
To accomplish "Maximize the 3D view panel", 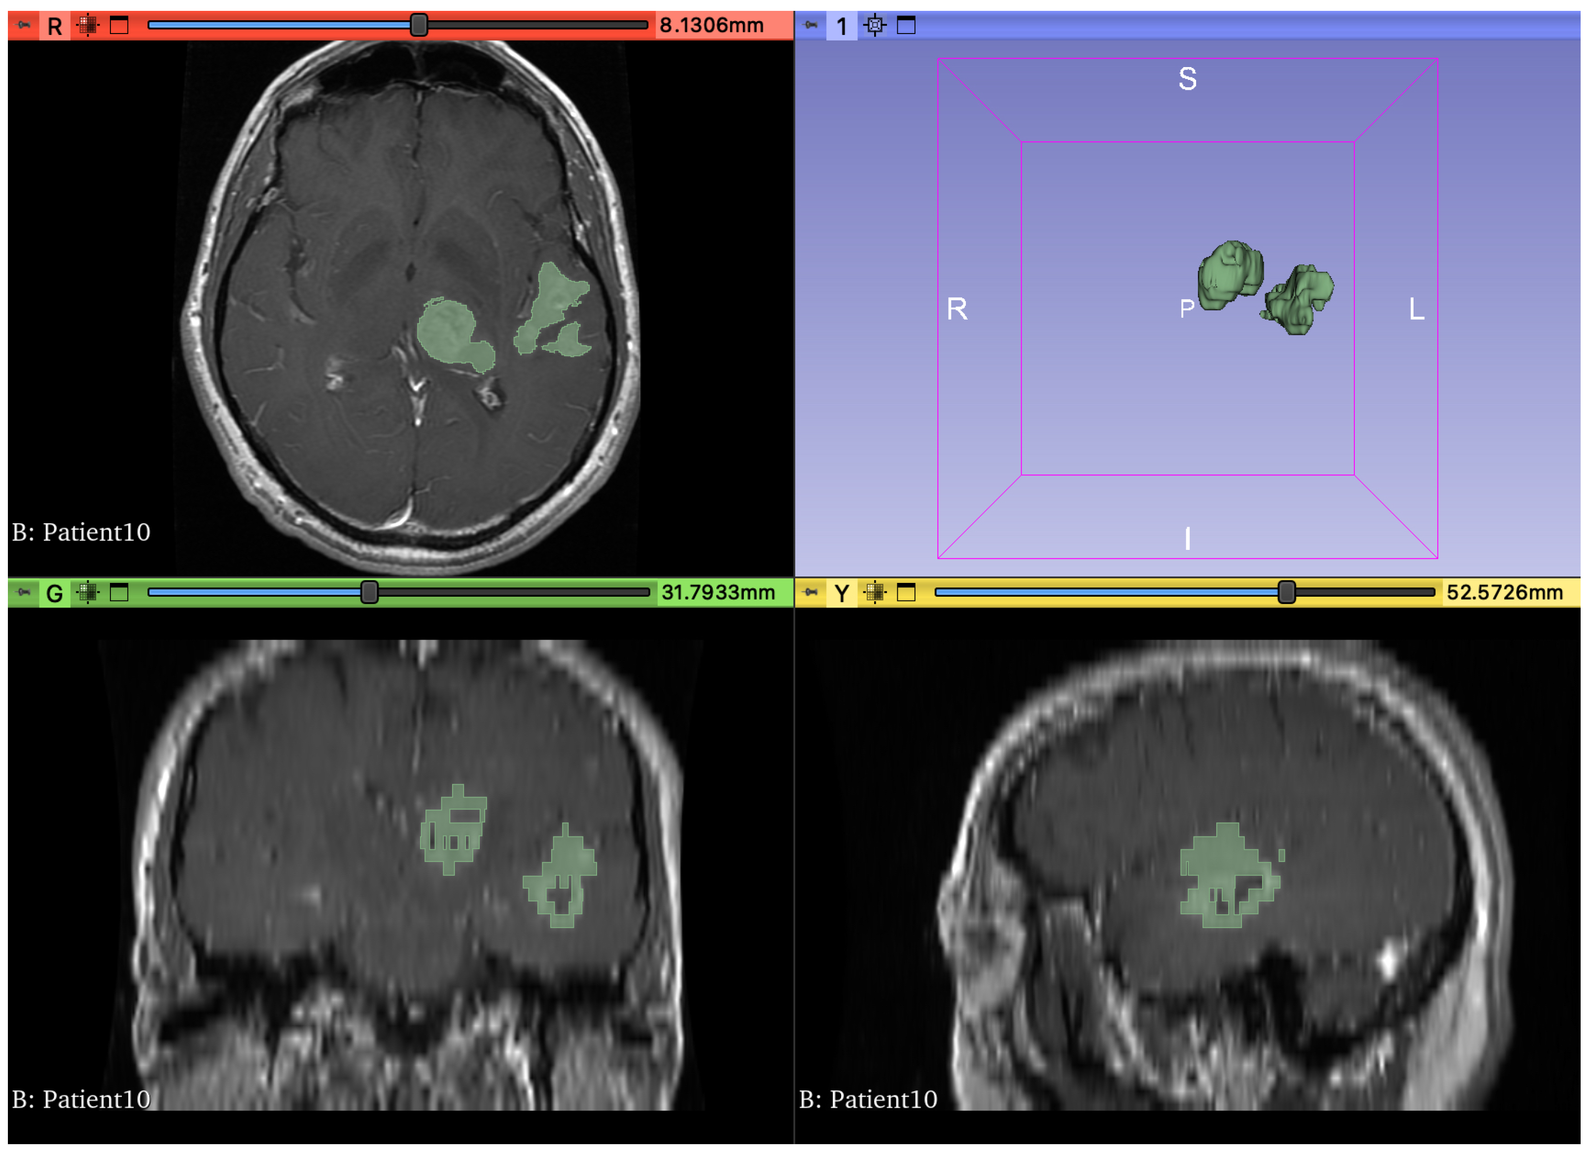I will [x=907, y=26].
